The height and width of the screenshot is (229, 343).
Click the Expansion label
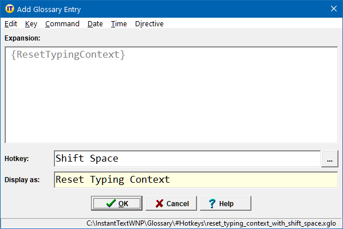22,38
